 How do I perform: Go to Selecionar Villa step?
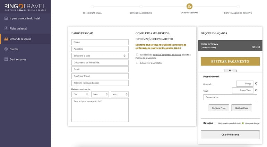[92, 6]
